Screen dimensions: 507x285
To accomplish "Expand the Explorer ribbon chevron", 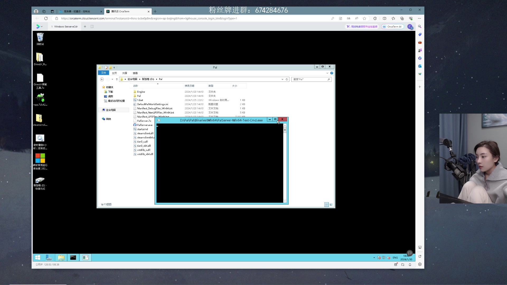I will 327,73.
